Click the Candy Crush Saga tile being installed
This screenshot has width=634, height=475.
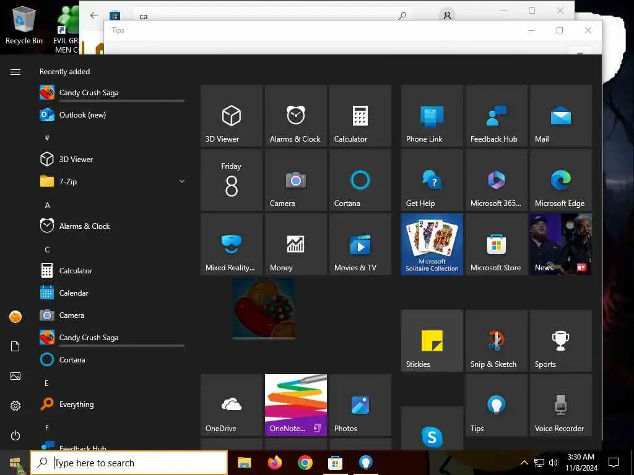tap(264, 308)
